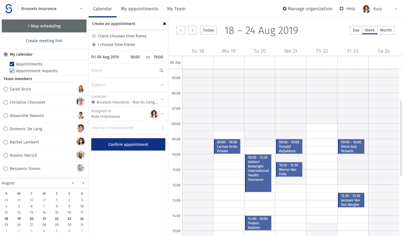Viewport: 403px width, 236px height.
Task: Open the Help menu
Action: click(x=347, y=9)
